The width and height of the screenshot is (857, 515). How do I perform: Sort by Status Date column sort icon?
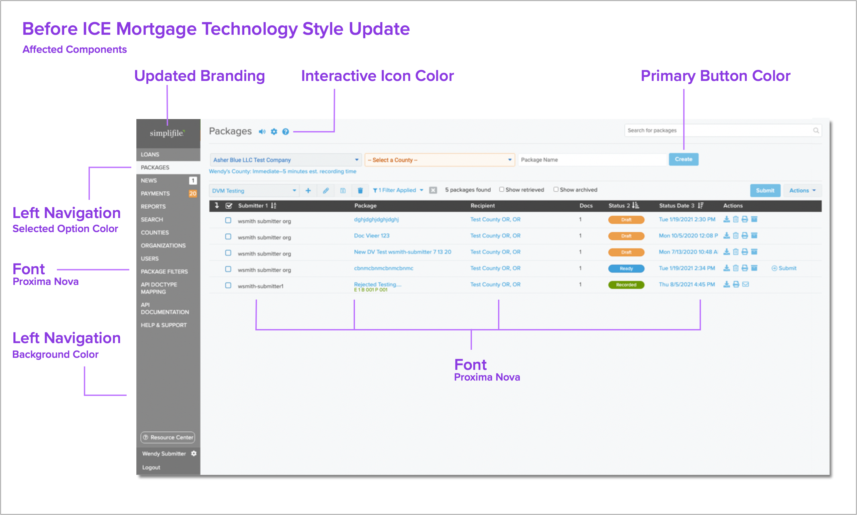click(x=701, y=205)
